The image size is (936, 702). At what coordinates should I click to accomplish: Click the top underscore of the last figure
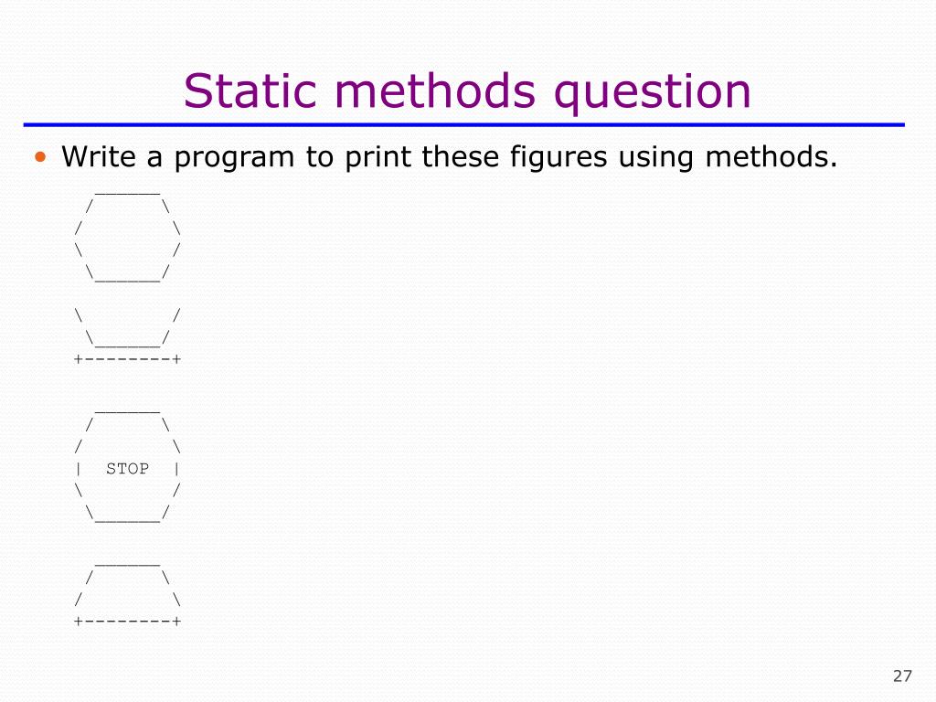127,564
